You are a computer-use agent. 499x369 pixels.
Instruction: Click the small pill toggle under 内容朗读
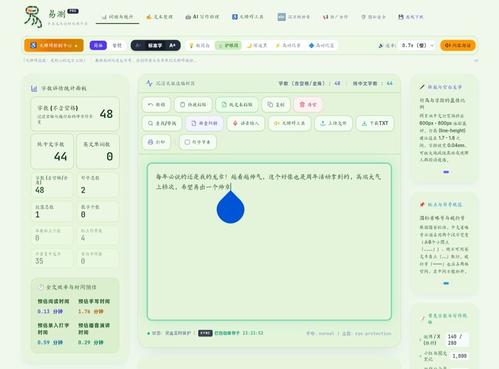coord(476,61)
